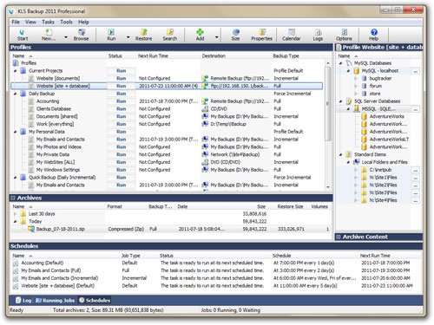The width and height of the screenshot is (434, 325).
Task: Click the bugtracker database icon
Action: tap(365, 78)
